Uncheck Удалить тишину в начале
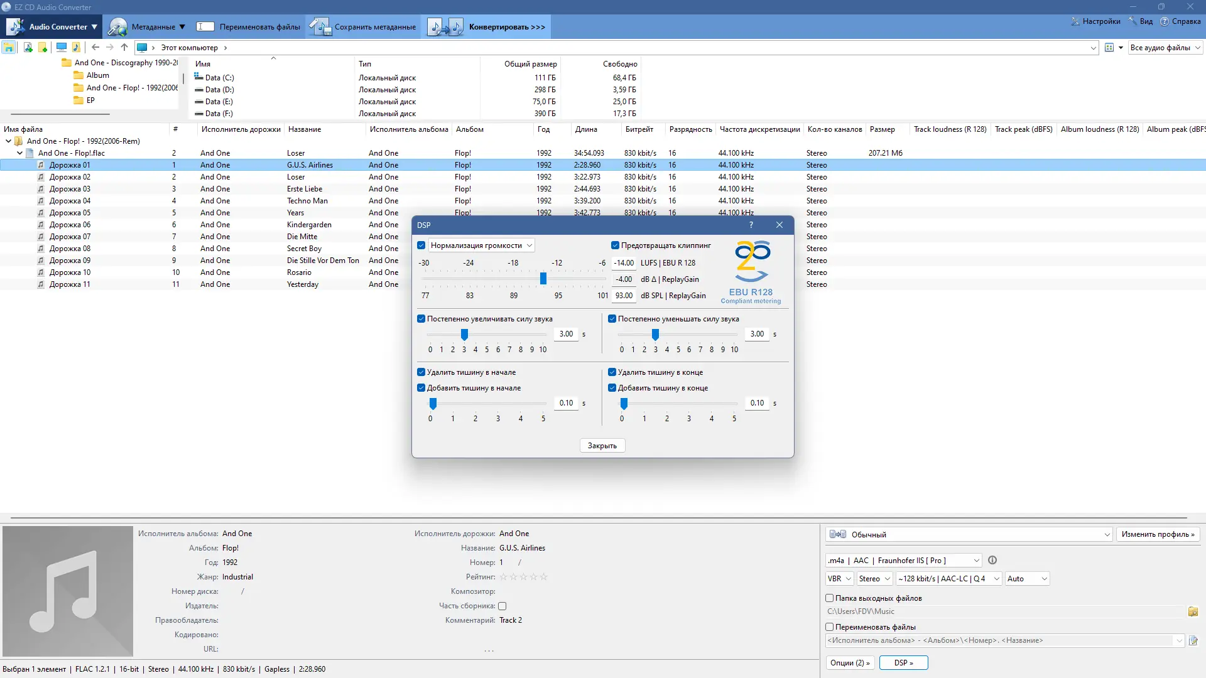 (421, 372)
